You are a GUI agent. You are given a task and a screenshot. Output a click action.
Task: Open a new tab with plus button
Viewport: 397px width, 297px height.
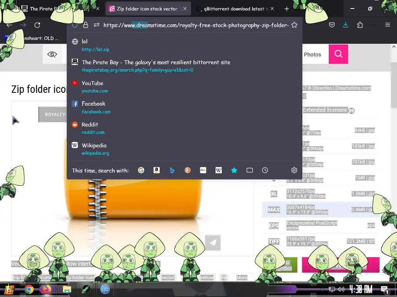point(287,9)
